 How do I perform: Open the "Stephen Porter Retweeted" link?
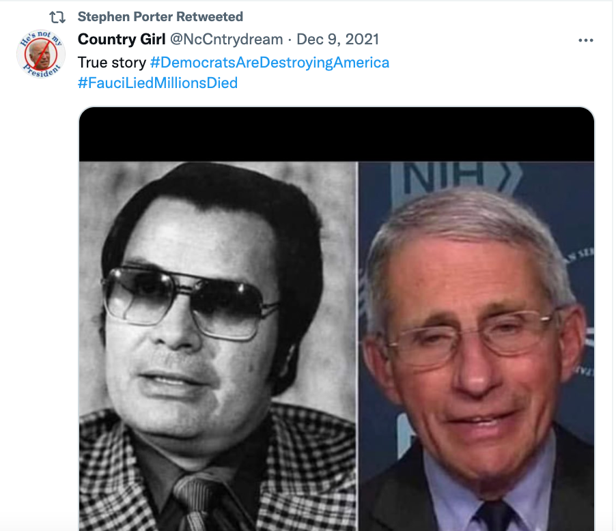tap(160, 17)
